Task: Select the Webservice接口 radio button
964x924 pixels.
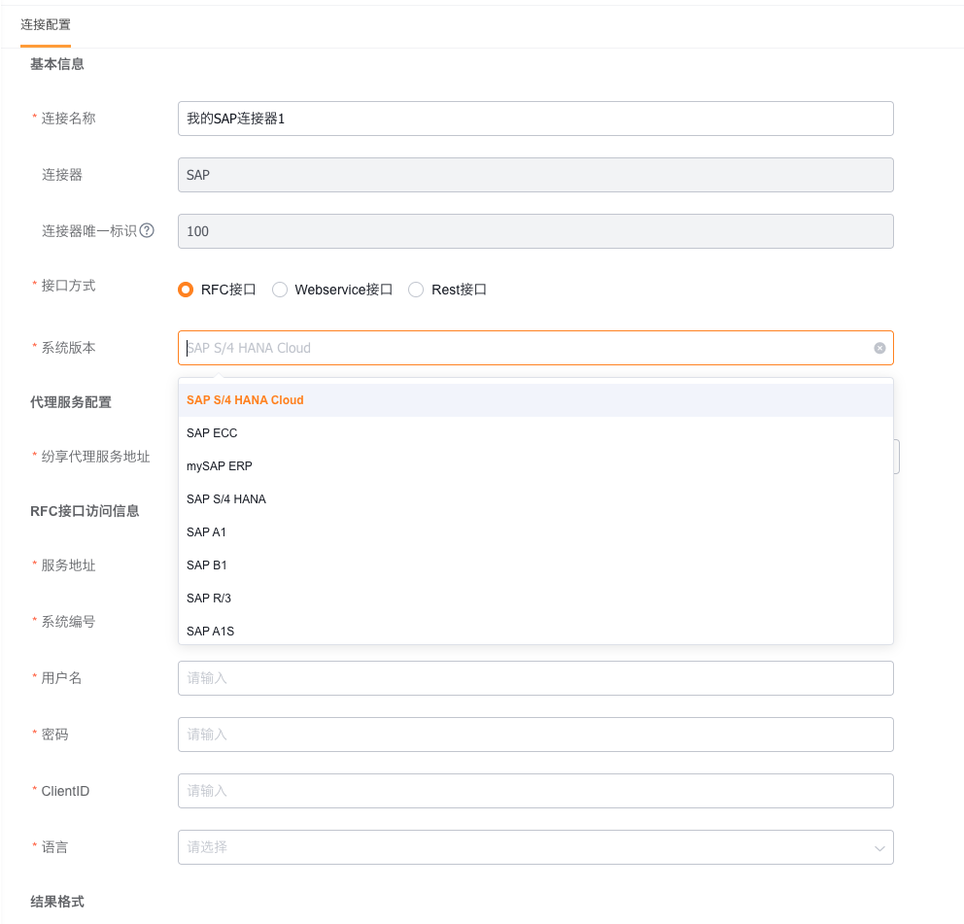Action: [x=280, y=290]
